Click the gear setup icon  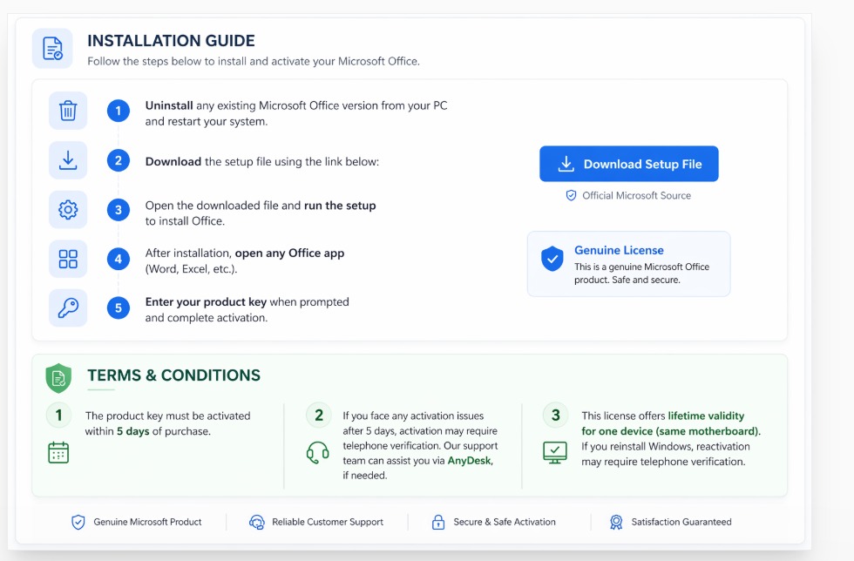tap(68, 209)
